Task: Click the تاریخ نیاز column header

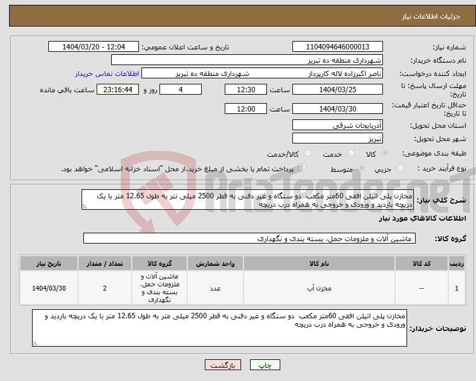Action: point(49,263)
